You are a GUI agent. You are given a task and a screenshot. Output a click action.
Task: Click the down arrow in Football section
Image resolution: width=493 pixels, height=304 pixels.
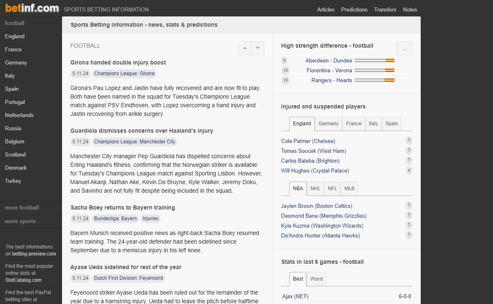click(x=258, y=48)
